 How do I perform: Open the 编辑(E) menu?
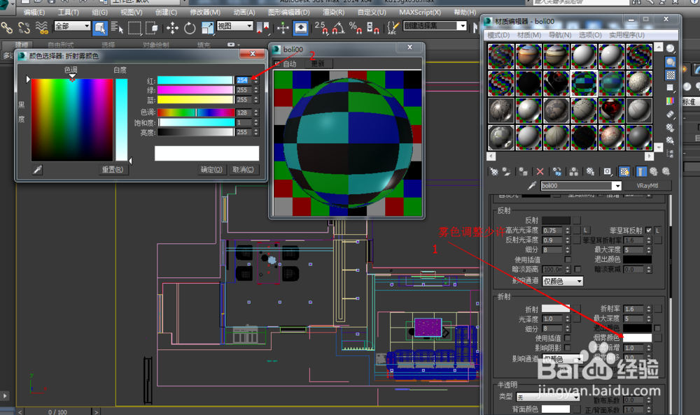pyautogui.click(x=34, y=13)
